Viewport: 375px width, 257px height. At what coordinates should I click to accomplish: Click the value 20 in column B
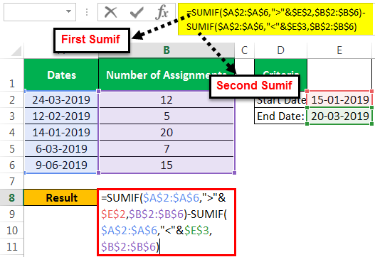pos(167,133)
